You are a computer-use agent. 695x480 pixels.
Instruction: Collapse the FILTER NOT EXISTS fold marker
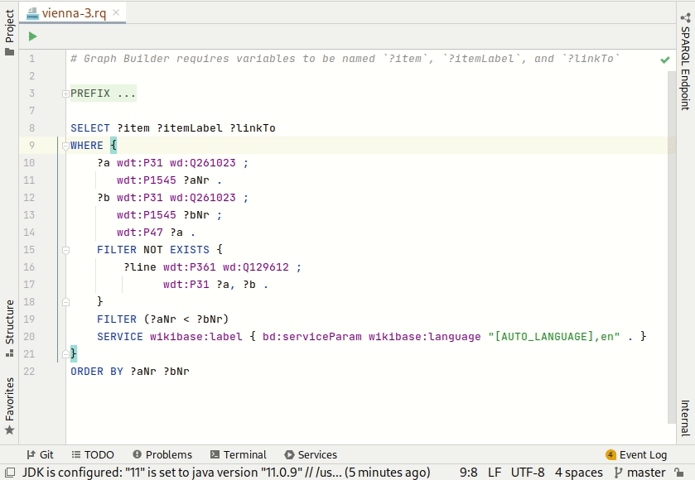[x=65, y=250]
